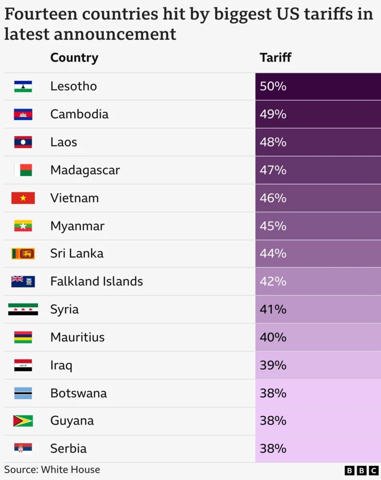This screenshot has height=480, width=381.
Task: Click the Country column header
Action: click(x=74, y=58)
